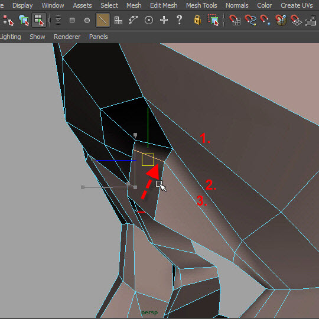Toggle the highlighted lines selection mask
Image resolution: width=319 pixels, height=319 pixels.
(103, 20)
